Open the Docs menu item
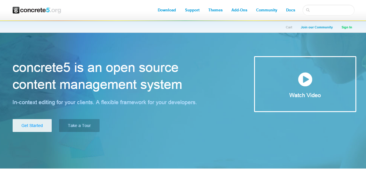The height and width of the screenshot is (170, 366). click(291, 10)
